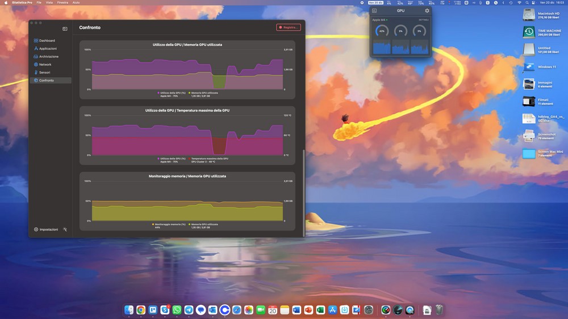This screenshot has width=568, height=319.
Task: Click the chart icon in GPU popup header
Action: 374,11
